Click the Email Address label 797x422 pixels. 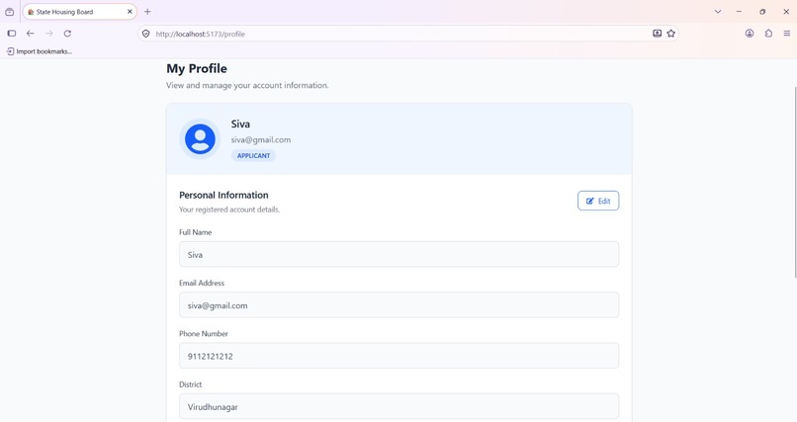(x=202, y=283)
